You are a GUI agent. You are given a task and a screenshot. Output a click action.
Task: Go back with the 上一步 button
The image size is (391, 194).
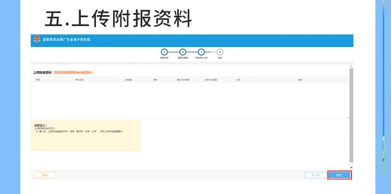[x=315, y=175]
